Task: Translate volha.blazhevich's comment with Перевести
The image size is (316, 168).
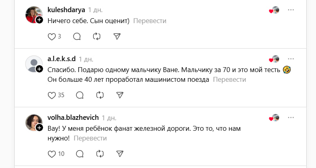Action: [90, 138]
